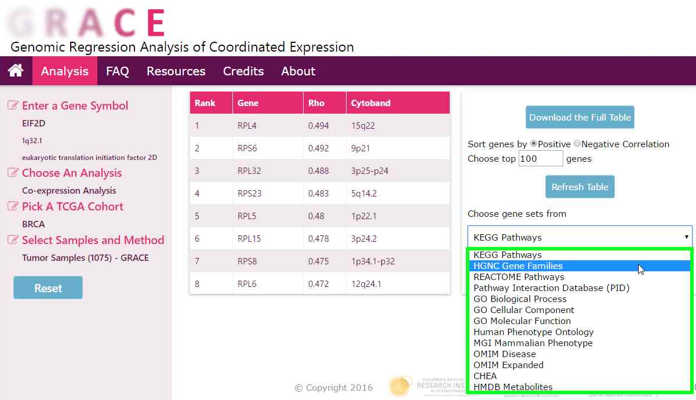Choose REACTOME Pathways option

(519, 277)
